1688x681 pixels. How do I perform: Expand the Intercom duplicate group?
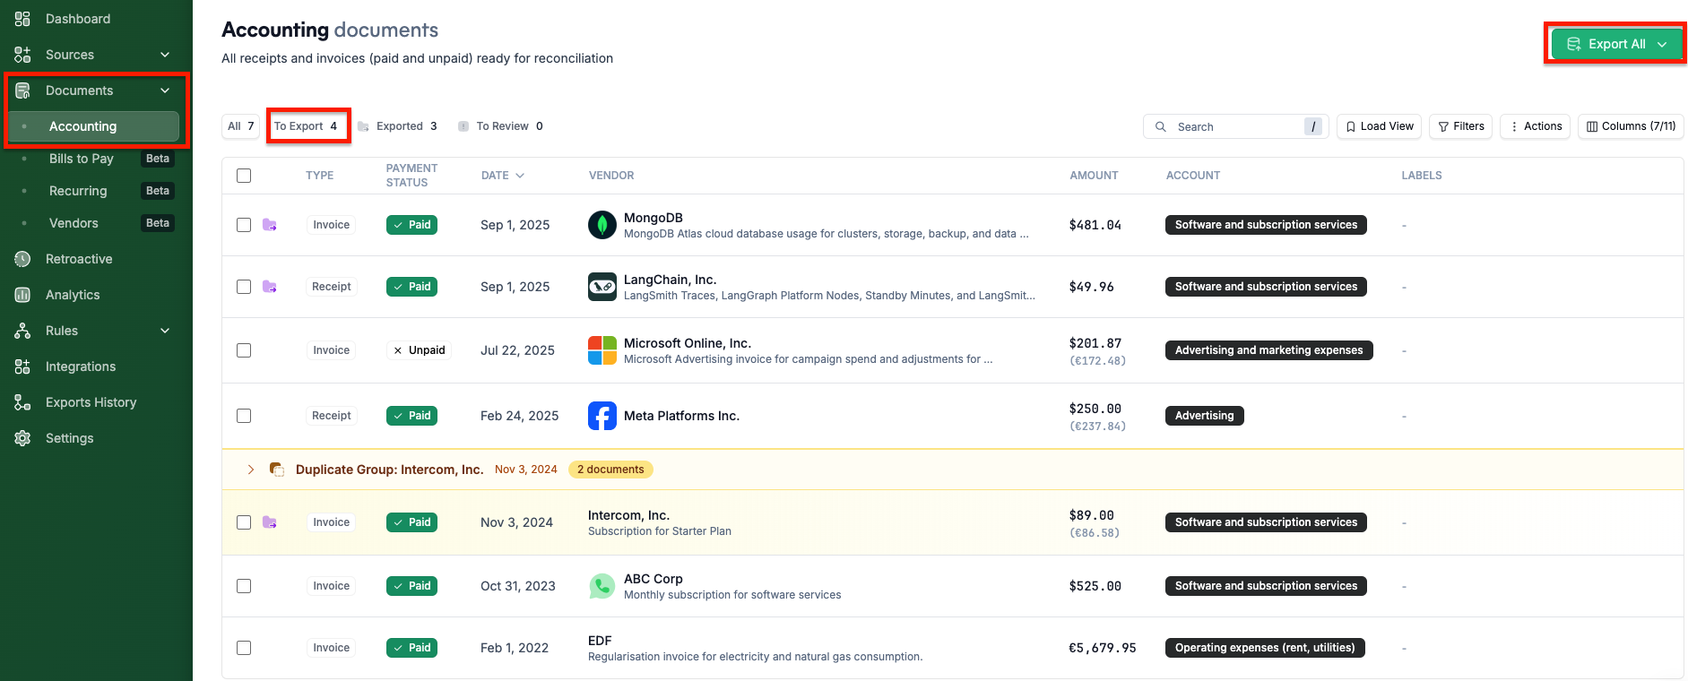point(251,470)
